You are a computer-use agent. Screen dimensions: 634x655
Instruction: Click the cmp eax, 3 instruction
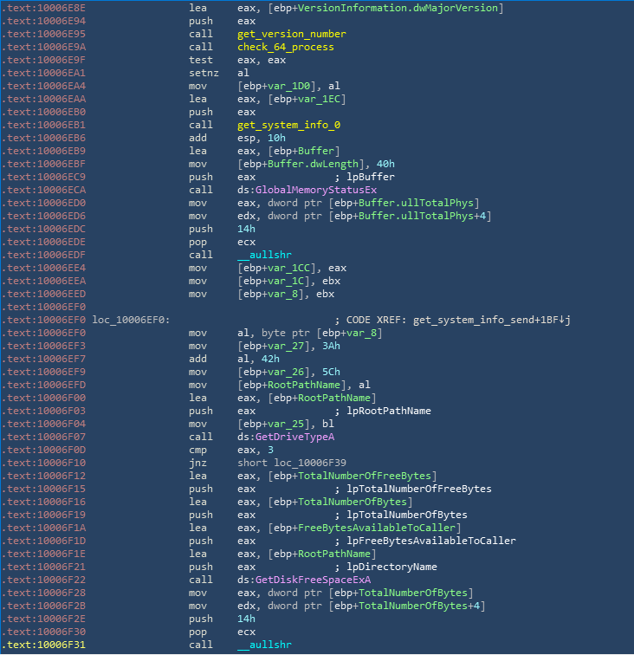click(231, 450)
